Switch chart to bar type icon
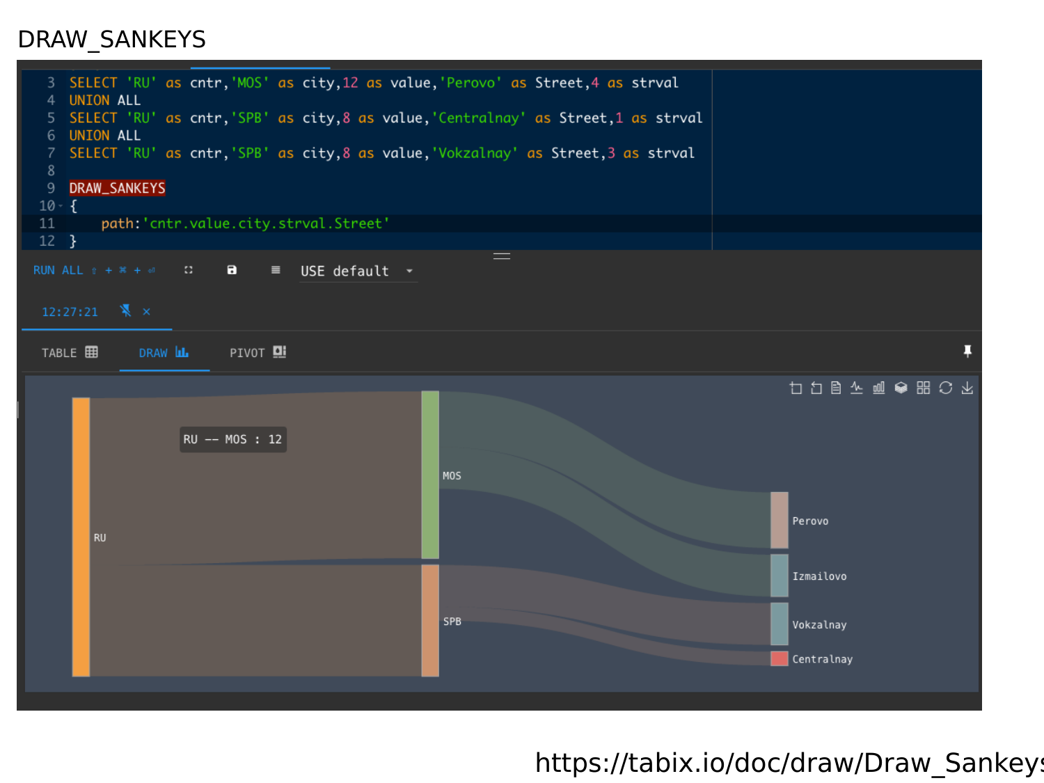This screenshot has width=1044, height=783. tap(879, 388)
